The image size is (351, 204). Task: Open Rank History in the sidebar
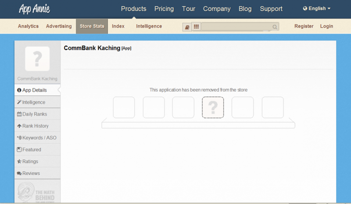click(35, 126)
